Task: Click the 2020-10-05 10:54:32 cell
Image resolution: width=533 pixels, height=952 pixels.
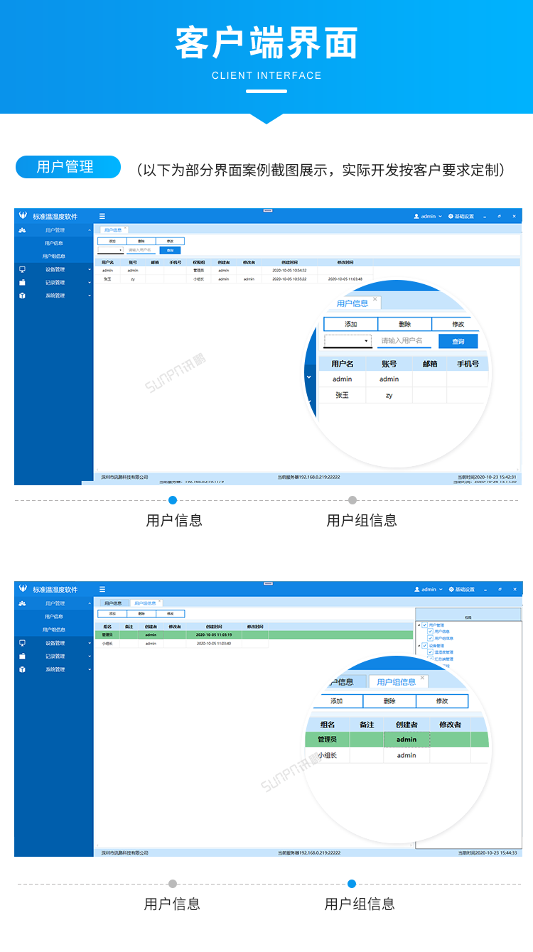Action: (x=289, y=270)
